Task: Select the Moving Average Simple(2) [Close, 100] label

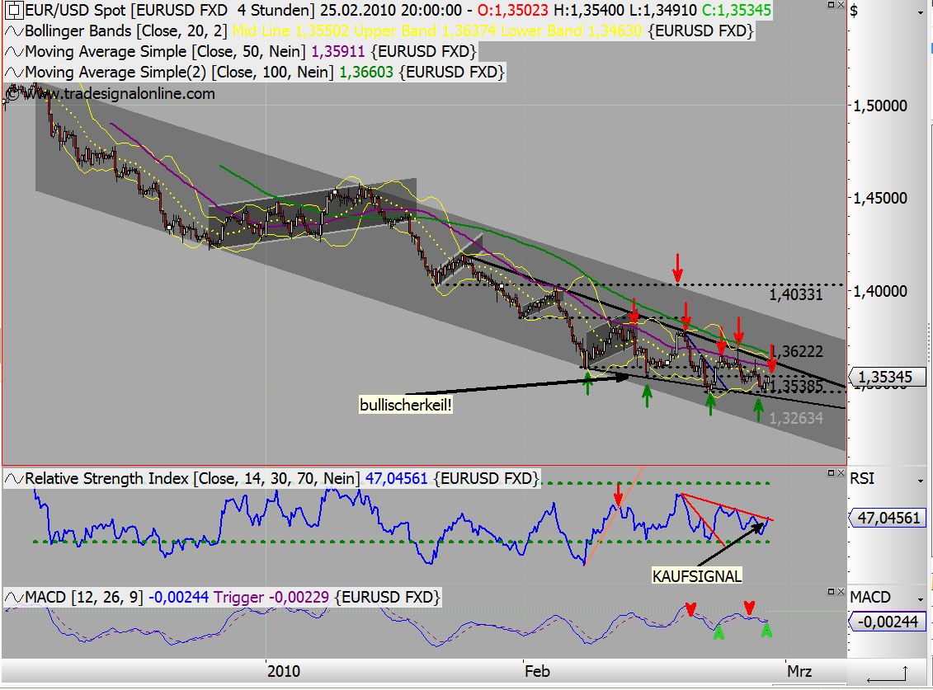Action: coord(179,73)
